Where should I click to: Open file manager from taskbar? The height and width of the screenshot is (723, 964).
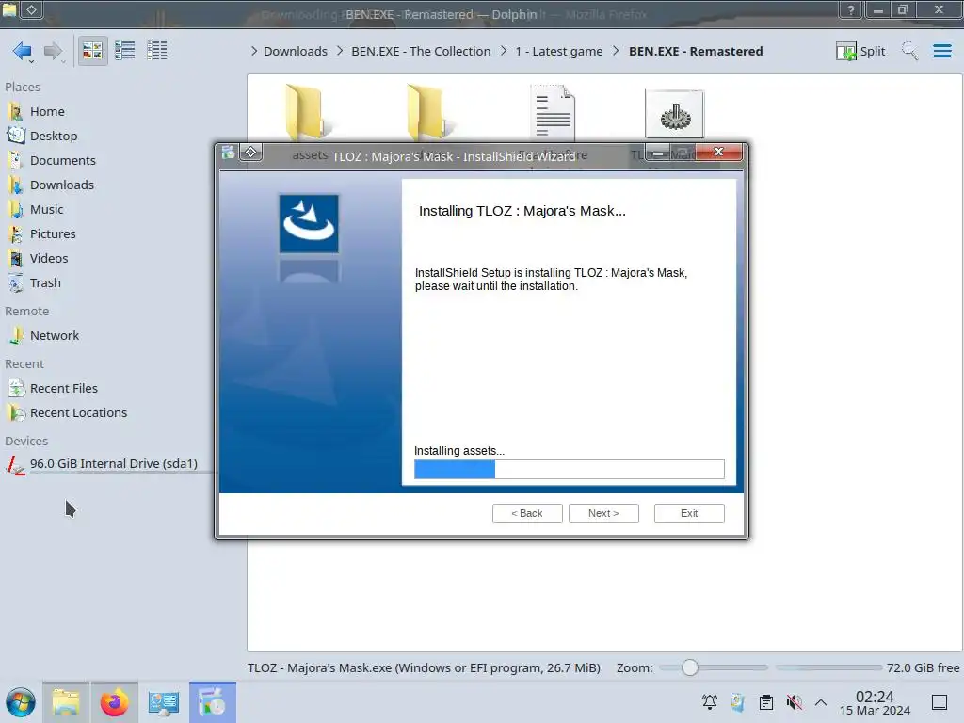coord(66,702)
